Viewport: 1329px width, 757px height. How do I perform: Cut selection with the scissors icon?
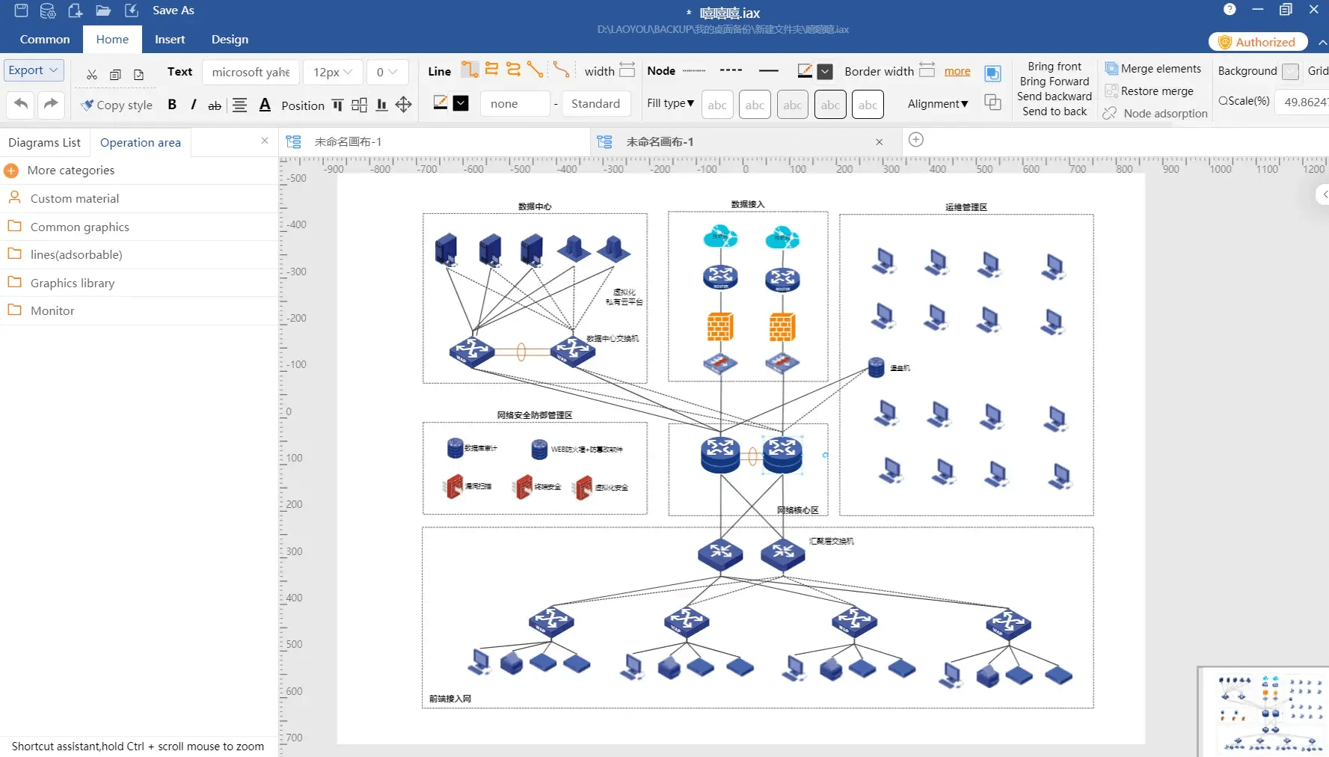(92, 74)
